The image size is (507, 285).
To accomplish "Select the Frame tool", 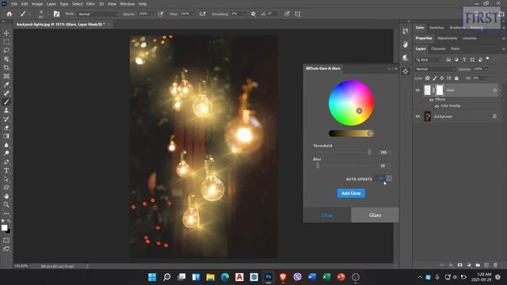I will [6, 76].
